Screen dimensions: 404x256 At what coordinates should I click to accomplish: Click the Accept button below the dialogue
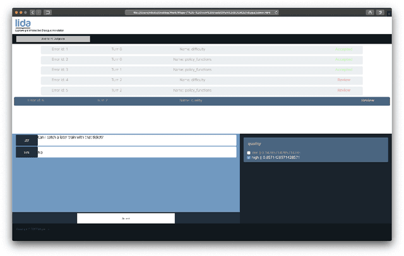coord(126,218)
